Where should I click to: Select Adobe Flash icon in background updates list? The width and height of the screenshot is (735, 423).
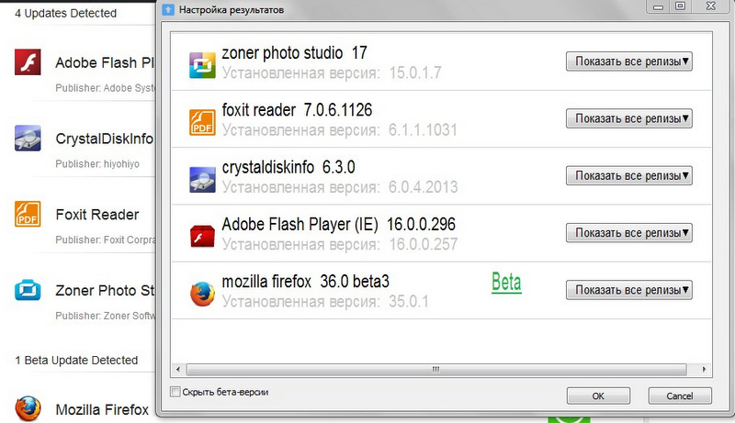pyautogui.click(x=28, y=61)
